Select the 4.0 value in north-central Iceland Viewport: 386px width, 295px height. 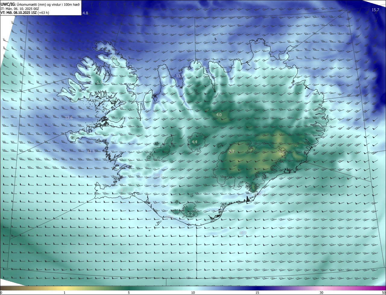(219, 115)
